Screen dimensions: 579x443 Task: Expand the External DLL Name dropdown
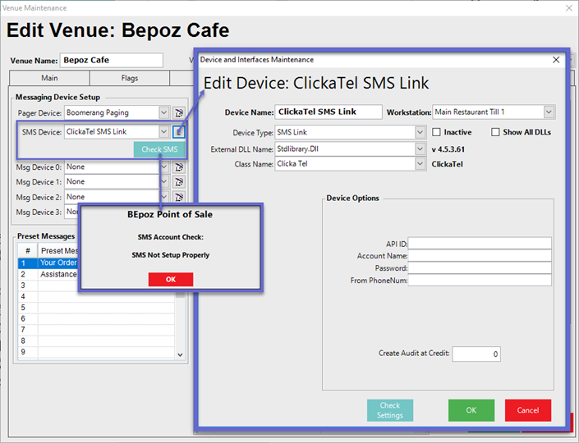tap(419, 148)
